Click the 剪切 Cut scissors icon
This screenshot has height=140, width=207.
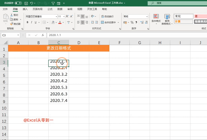[12, 15]
